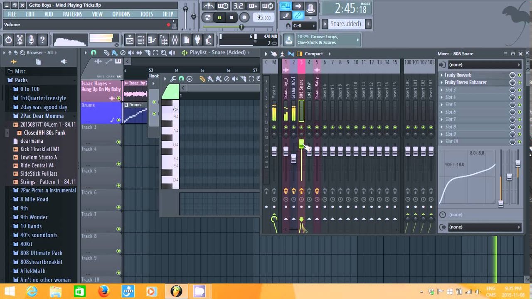This screenshot has width=532, height=299.
Task: Click the Master mixer volume fader
Action: pos(274,151)
